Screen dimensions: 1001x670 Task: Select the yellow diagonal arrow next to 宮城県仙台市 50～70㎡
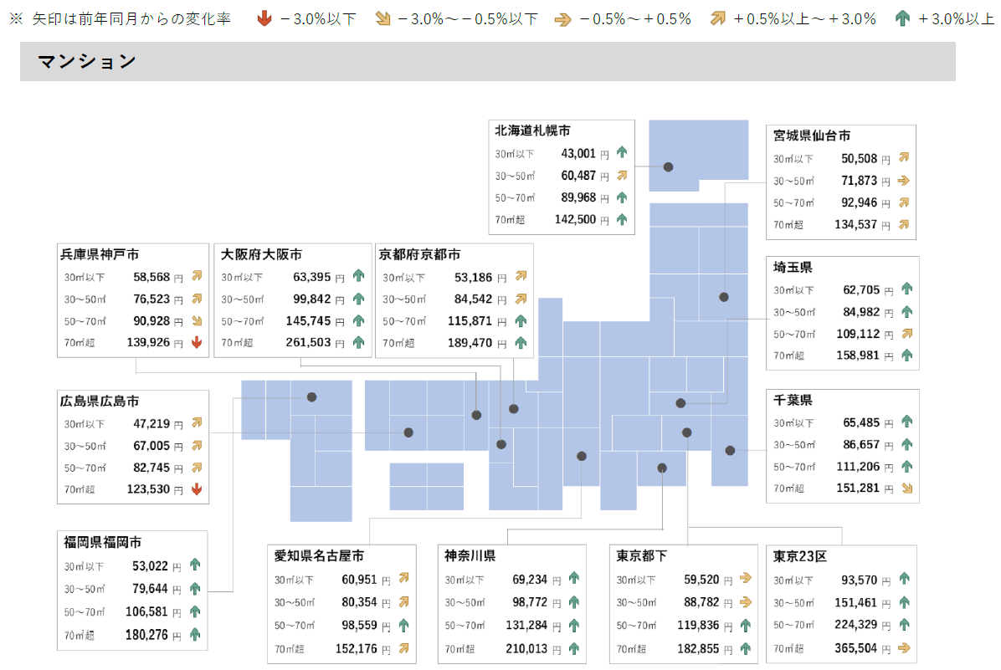(x=904, y=202)
